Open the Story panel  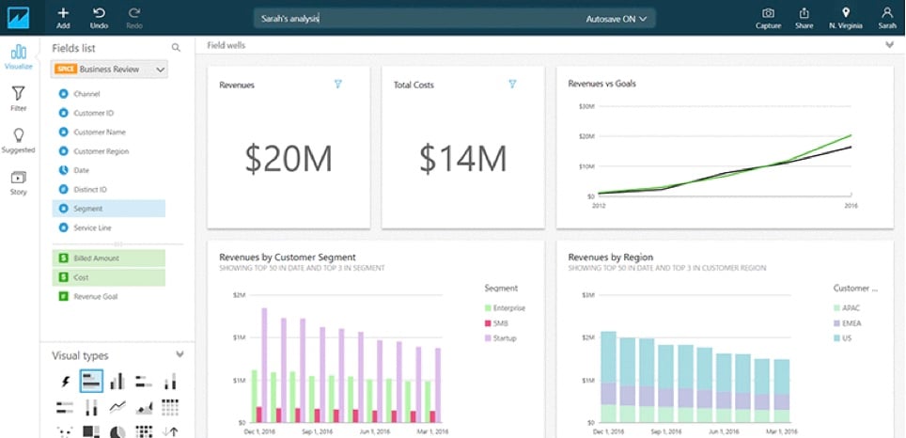pos(18,178)
